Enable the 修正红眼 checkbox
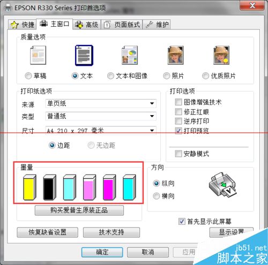 click(x=178, y=112)
